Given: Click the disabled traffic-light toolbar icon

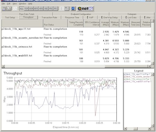Looking at the screenshot, I should tap(62, 9).
